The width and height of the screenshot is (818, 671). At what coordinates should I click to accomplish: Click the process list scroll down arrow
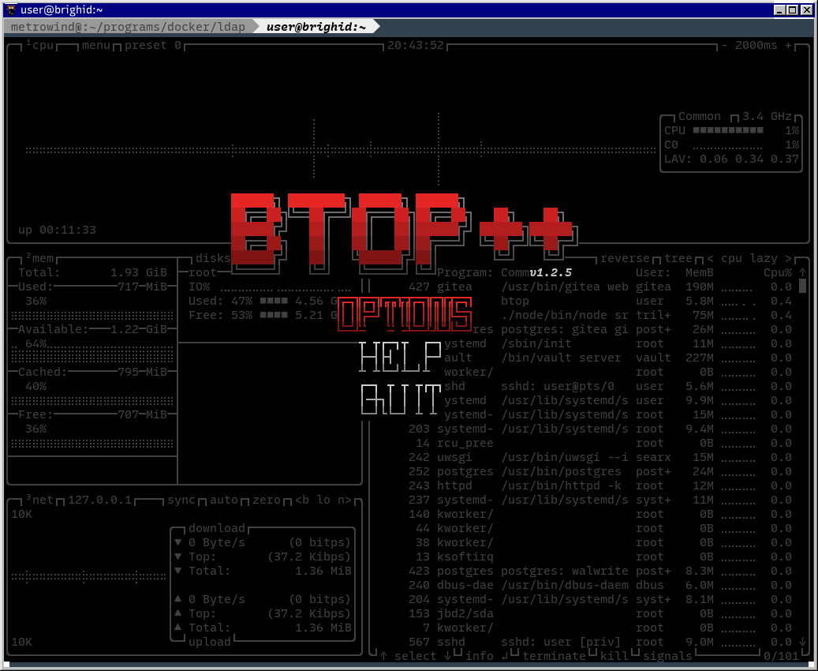tap(802, 642)
